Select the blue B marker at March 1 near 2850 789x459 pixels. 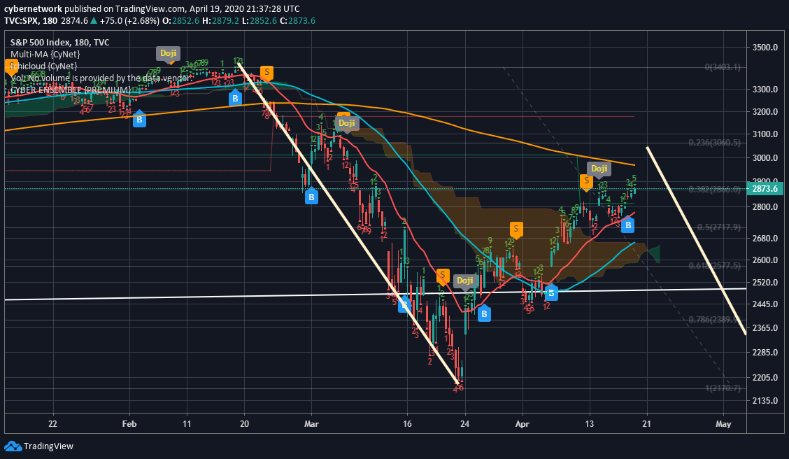311,197
